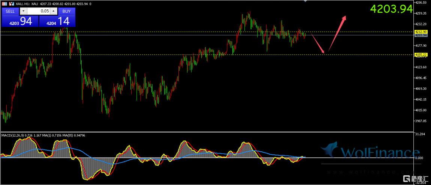
Task: Click the 0.05 lot size field
Action: click(x=38, y=11)
